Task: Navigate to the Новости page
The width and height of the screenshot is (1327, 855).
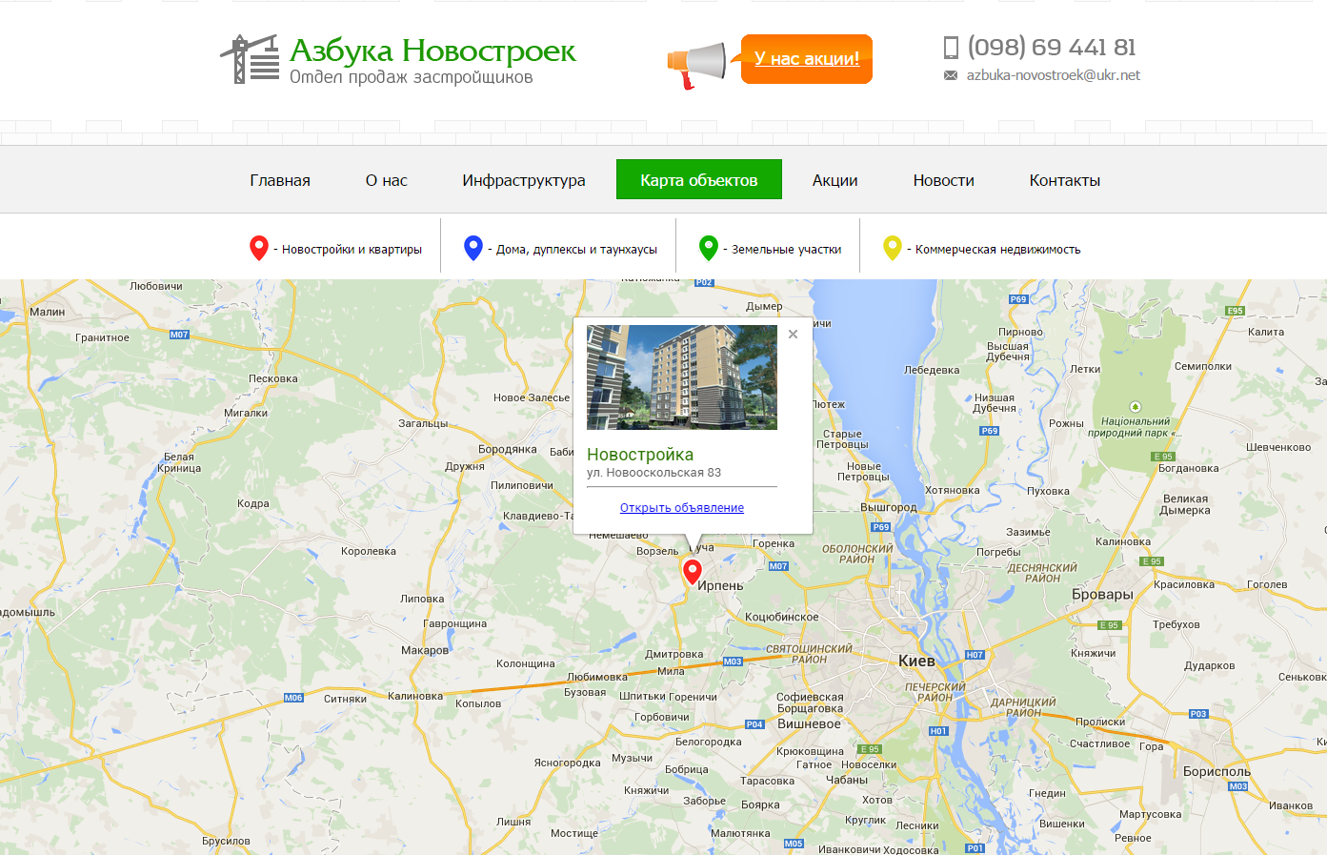Action: click(944, 180)
